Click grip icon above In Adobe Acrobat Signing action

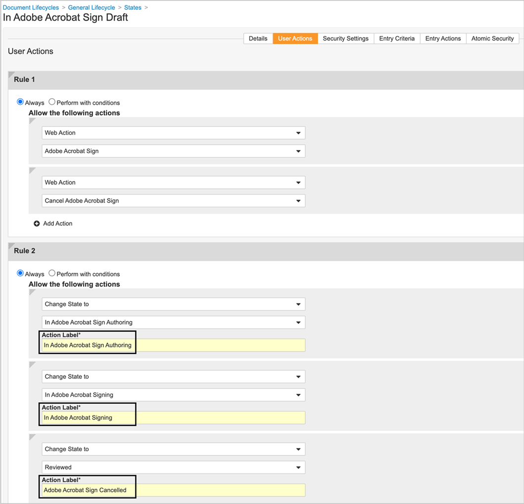[x=32, y=365]
